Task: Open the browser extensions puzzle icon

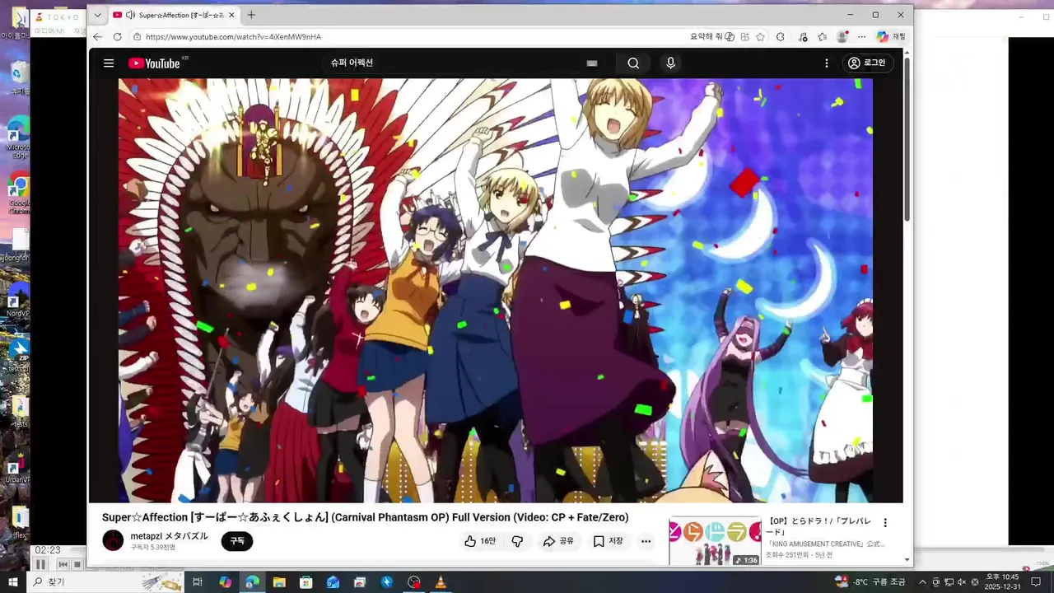Action: [x=781, y=37]
